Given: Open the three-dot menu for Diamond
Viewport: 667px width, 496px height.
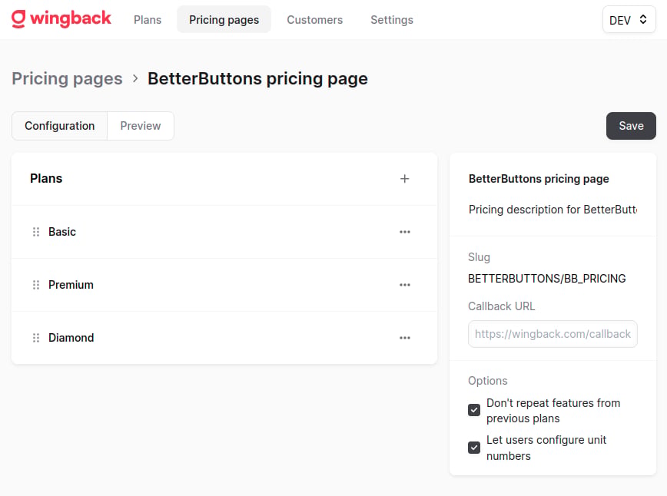Looking at the screenshot, I should 404,338.
